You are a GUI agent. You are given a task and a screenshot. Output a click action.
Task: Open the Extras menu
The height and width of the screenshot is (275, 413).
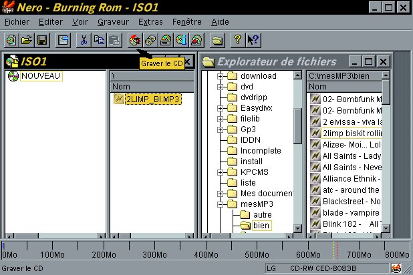[150, 22]
